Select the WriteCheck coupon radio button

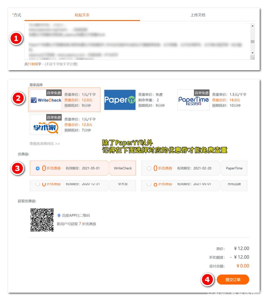pos(38,168)
